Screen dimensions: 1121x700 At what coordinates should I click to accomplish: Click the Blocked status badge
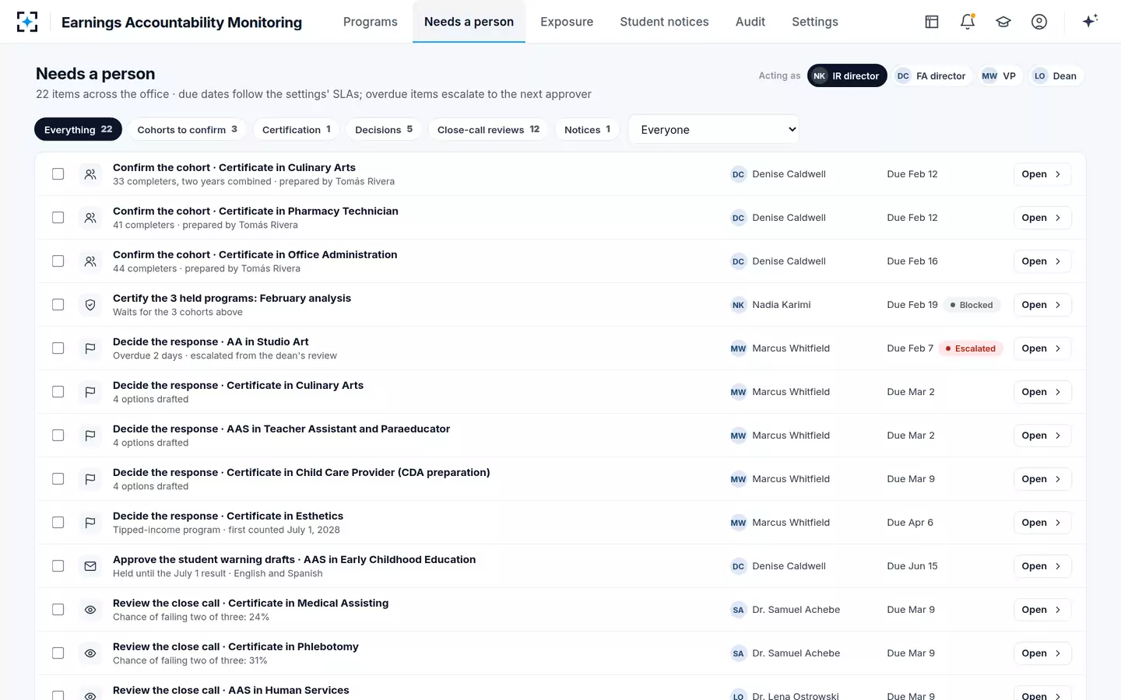(972, 305)
